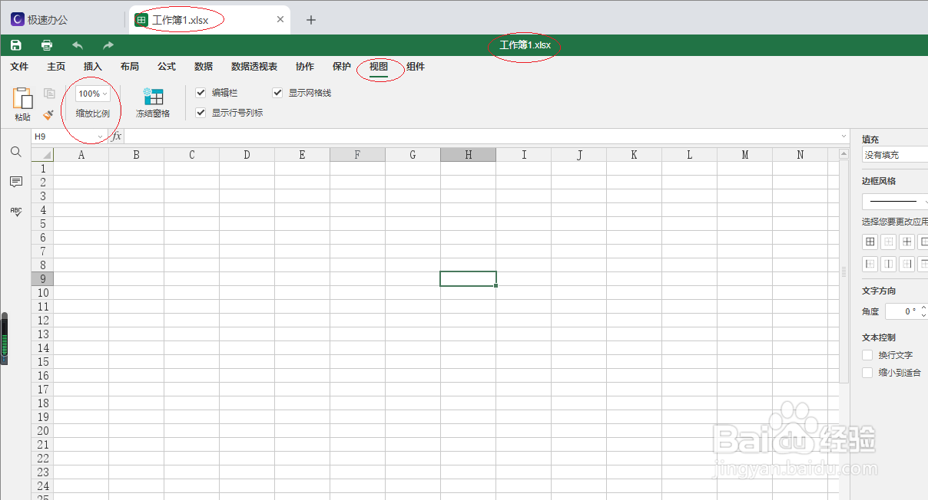Select the format painter brush icon

click(x=46, y=113)
